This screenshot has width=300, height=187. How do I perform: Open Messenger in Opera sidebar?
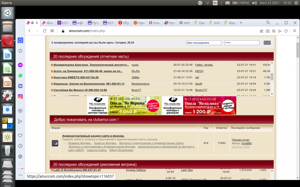(20, 65)
